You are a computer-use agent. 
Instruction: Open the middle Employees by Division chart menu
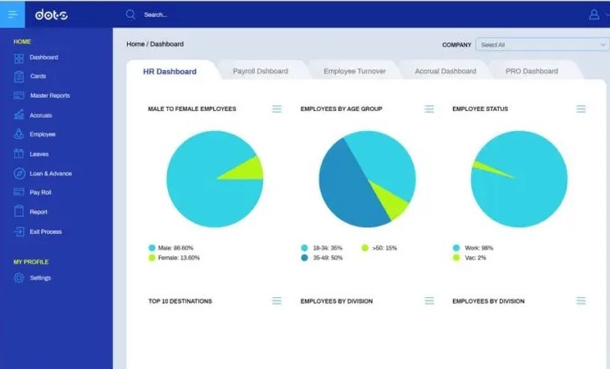430,301
